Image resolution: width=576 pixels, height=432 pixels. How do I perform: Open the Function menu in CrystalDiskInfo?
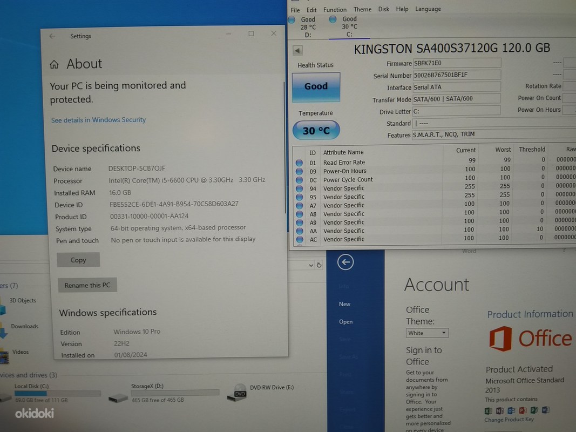pyautogui.click(x=335, y=10)
